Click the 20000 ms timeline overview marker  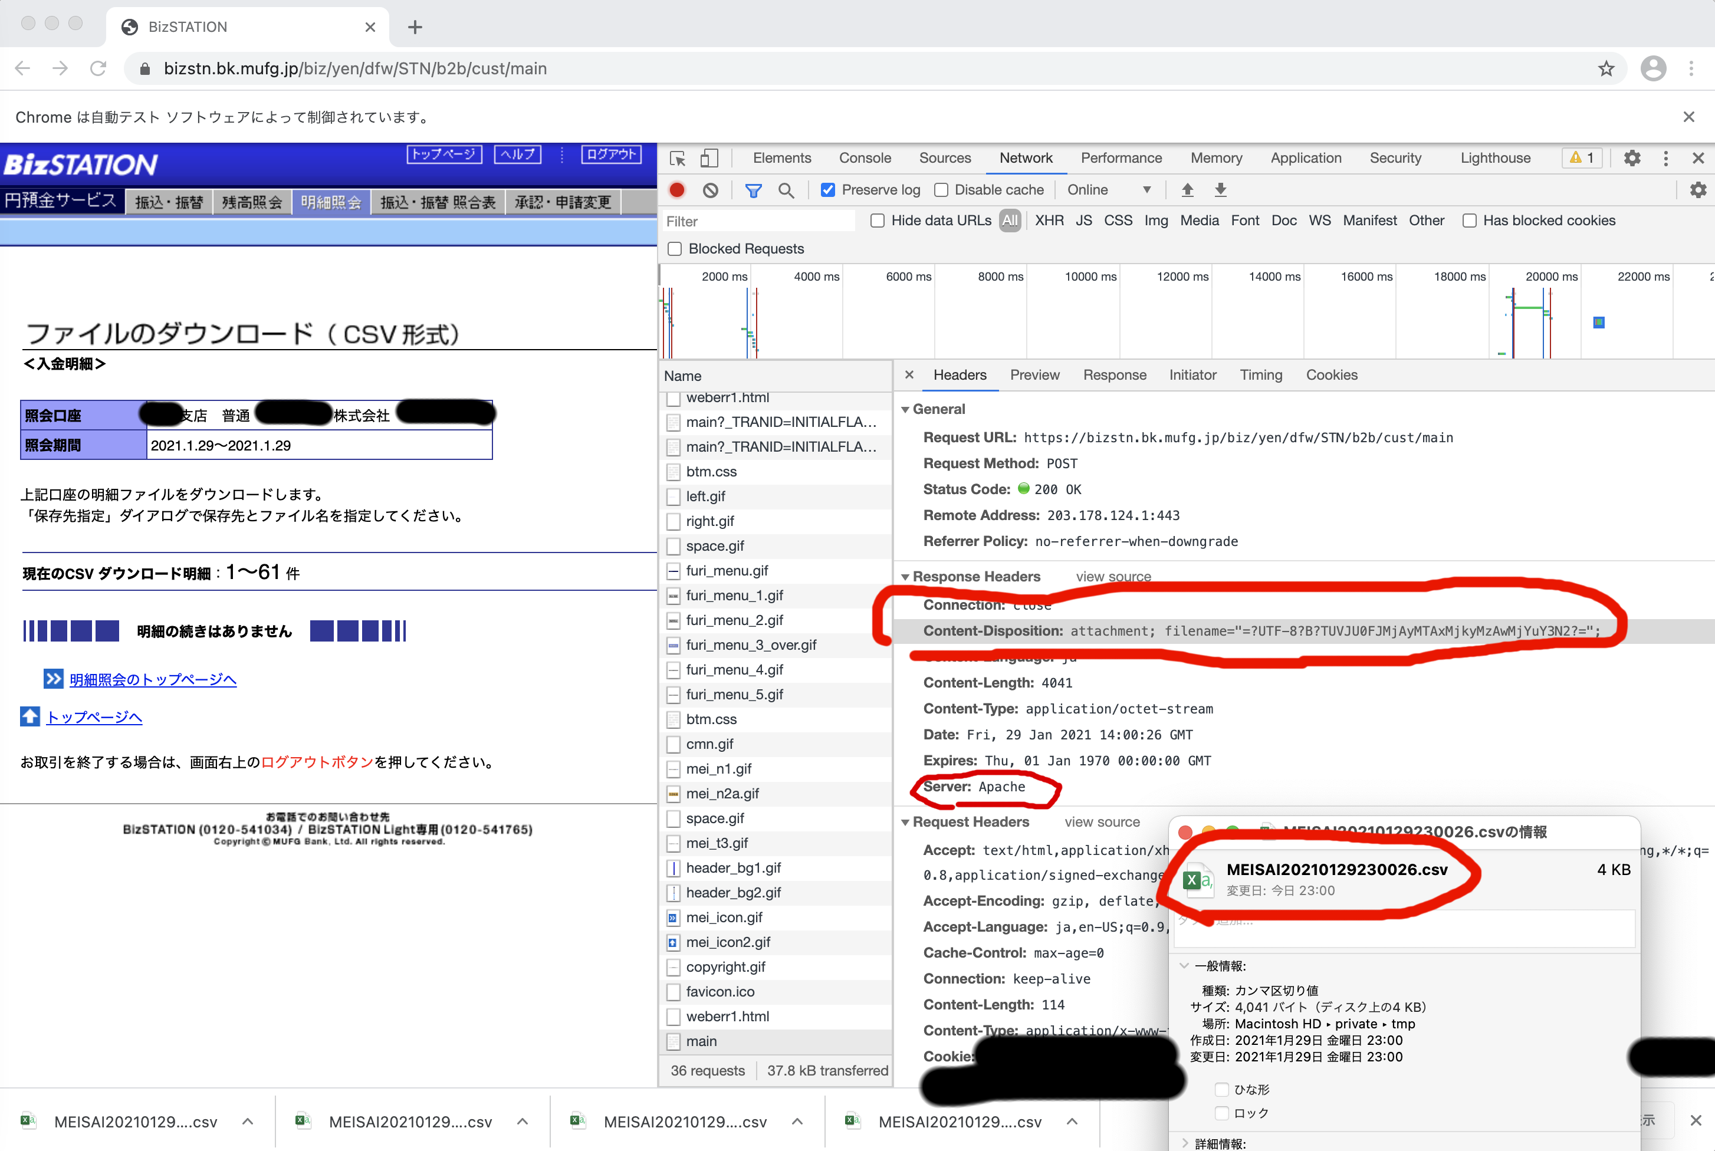(x=1550, y=277)
